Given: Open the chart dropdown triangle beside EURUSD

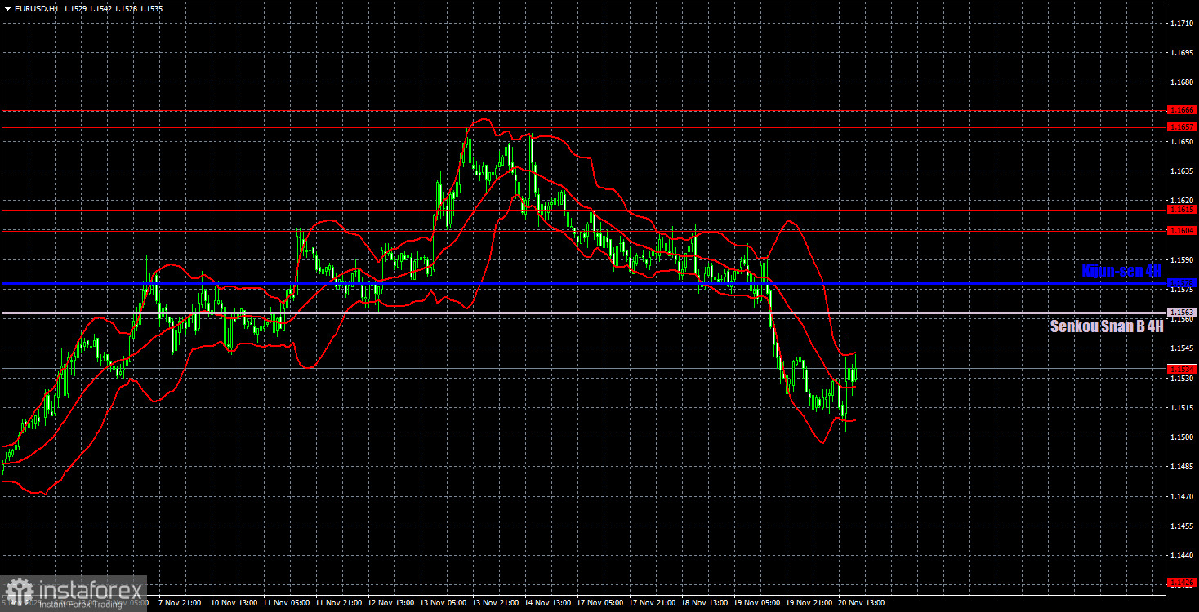Looking at the screenshot, I should click(7, 8).
